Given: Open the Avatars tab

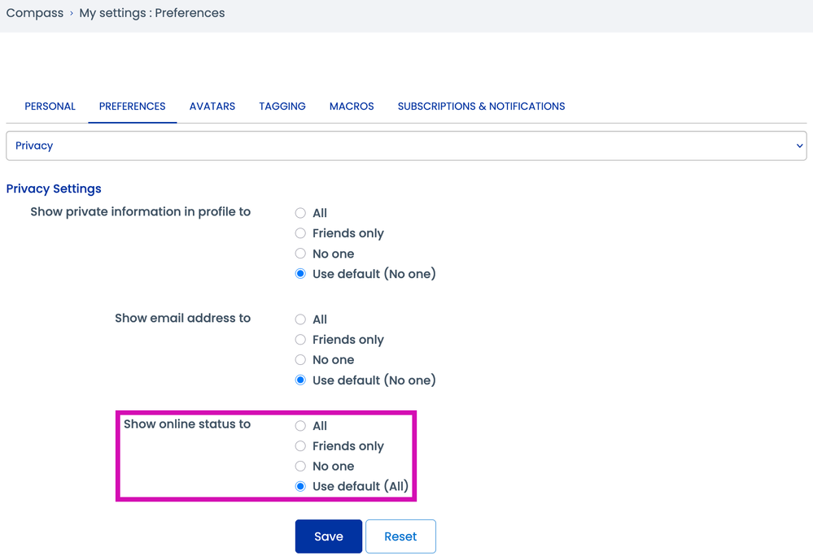Looking at the screenshot, I should click(x=212, y=106).
